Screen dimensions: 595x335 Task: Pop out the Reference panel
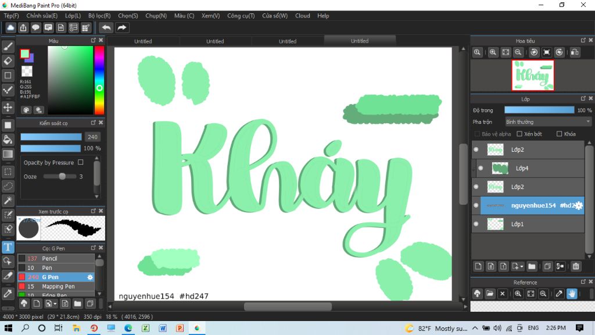coord(583,282)
